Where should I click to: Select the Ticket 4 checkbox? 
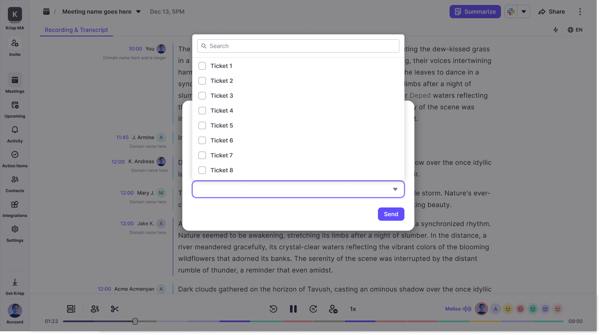(x=202, y=111)
